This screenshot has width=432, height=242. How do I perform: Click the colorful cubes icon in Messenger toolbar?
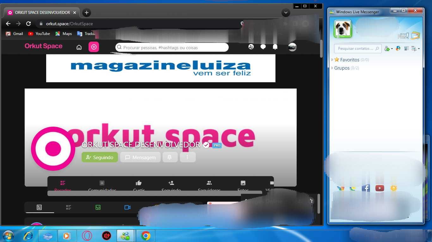tap(398, 49)
